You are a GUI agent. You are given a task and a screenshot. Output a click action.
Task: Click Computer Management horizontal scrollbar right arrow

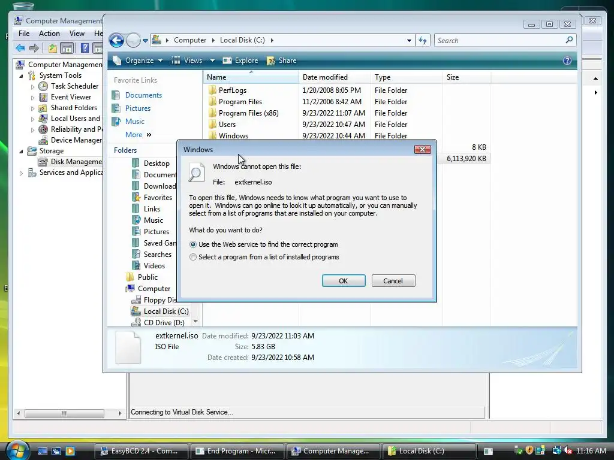click(x=120, y=413)
